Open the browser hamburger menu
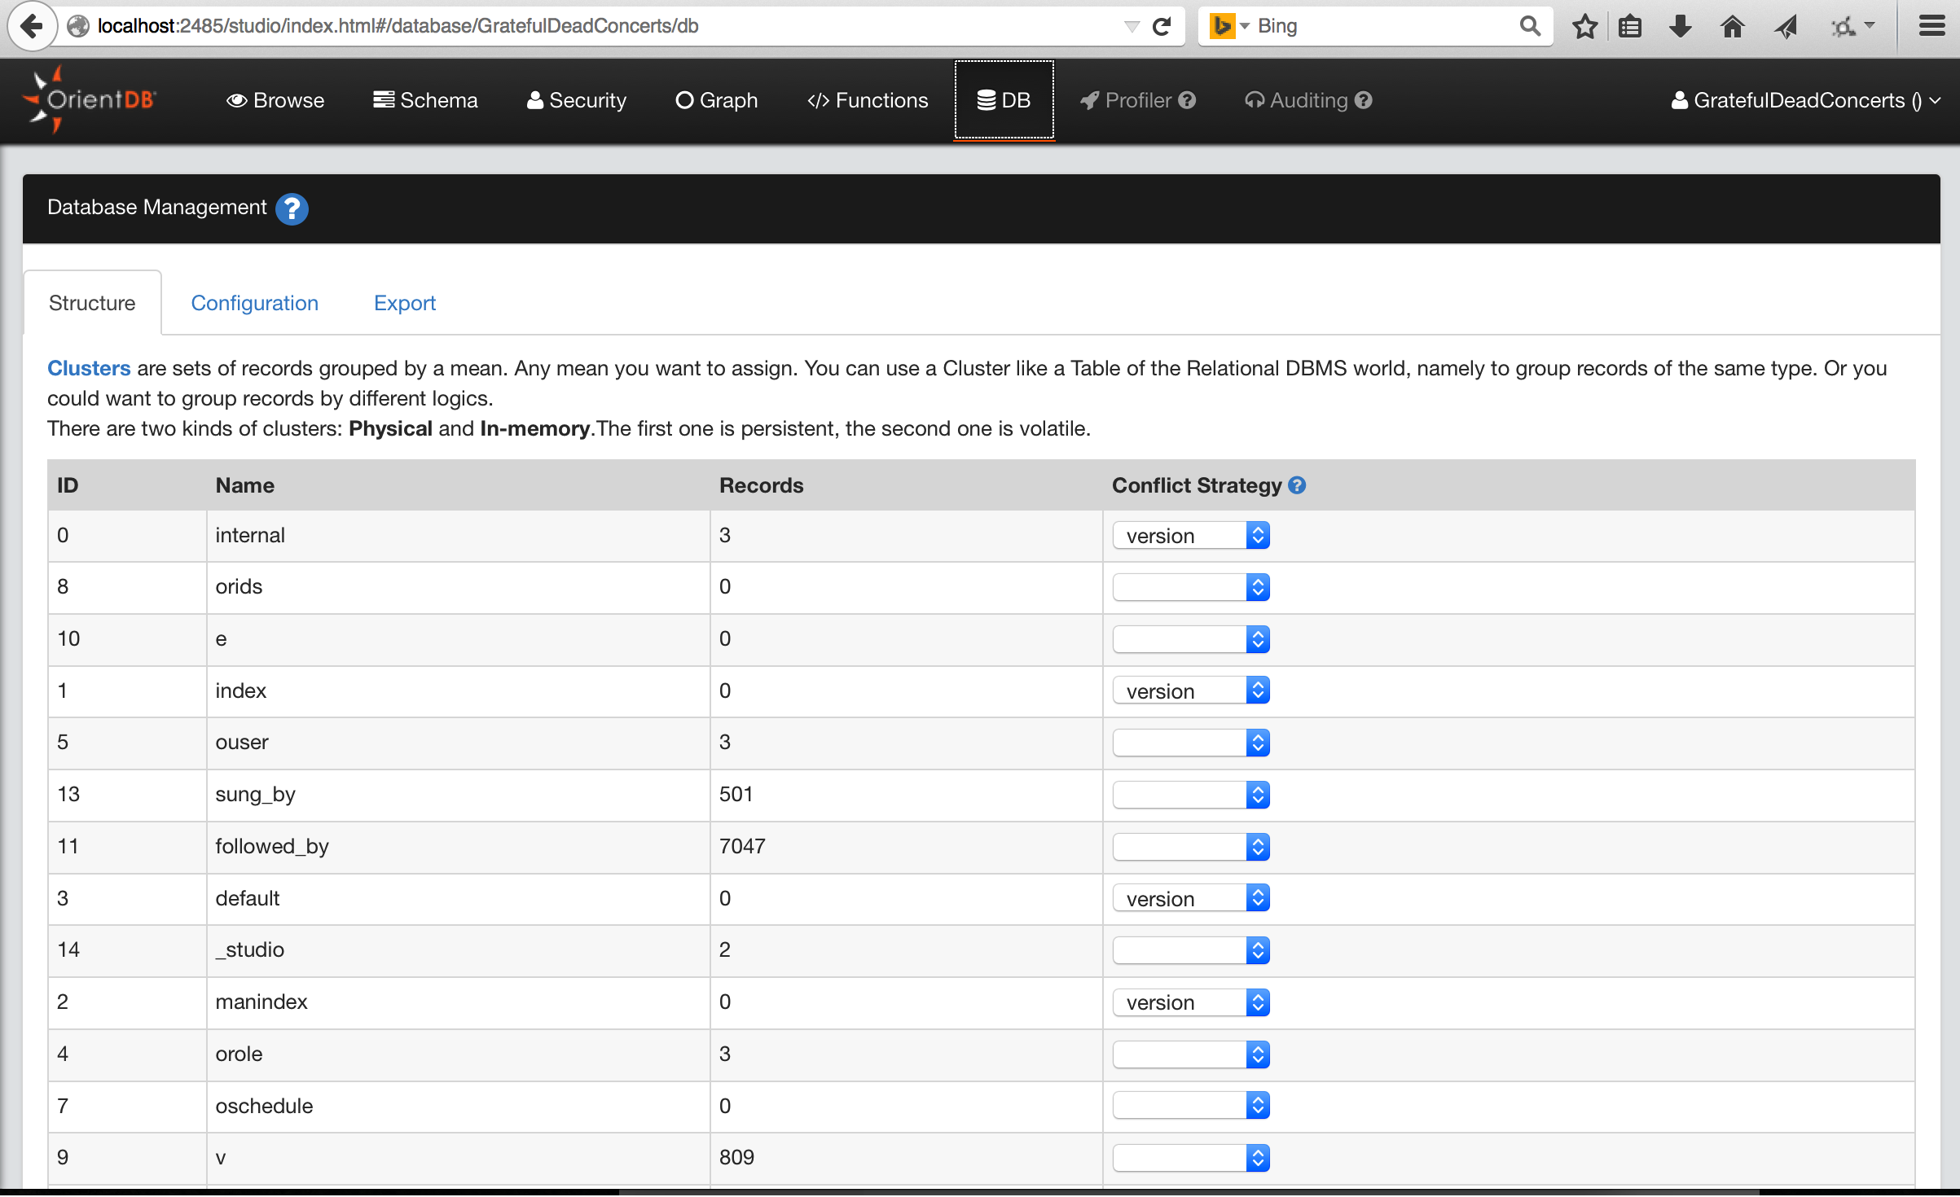 click(x=1931, y=26)
